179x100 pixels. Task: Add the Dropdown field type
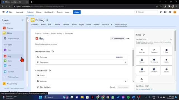click(x=142, y=70)
